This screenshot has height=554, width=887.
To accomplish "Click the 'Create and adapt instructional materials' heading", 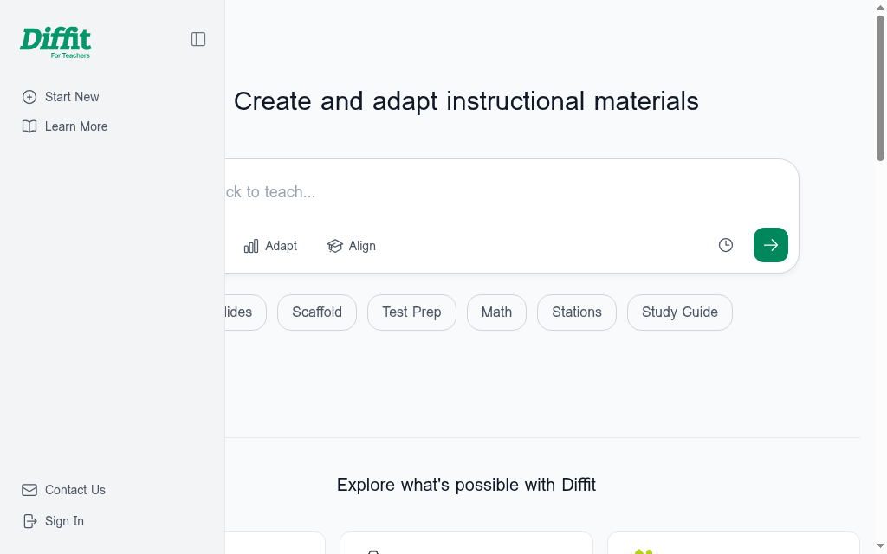I will coord(466,102).
